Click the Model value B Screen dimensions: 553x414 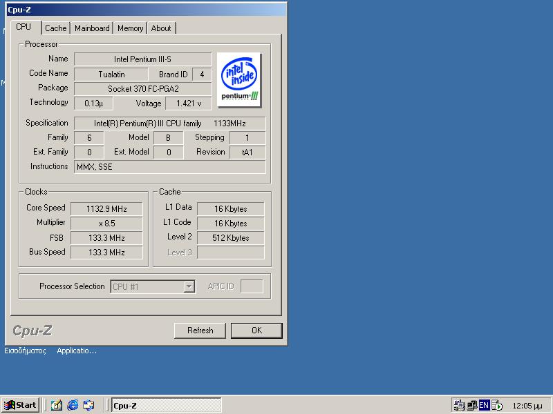(168, 137)
